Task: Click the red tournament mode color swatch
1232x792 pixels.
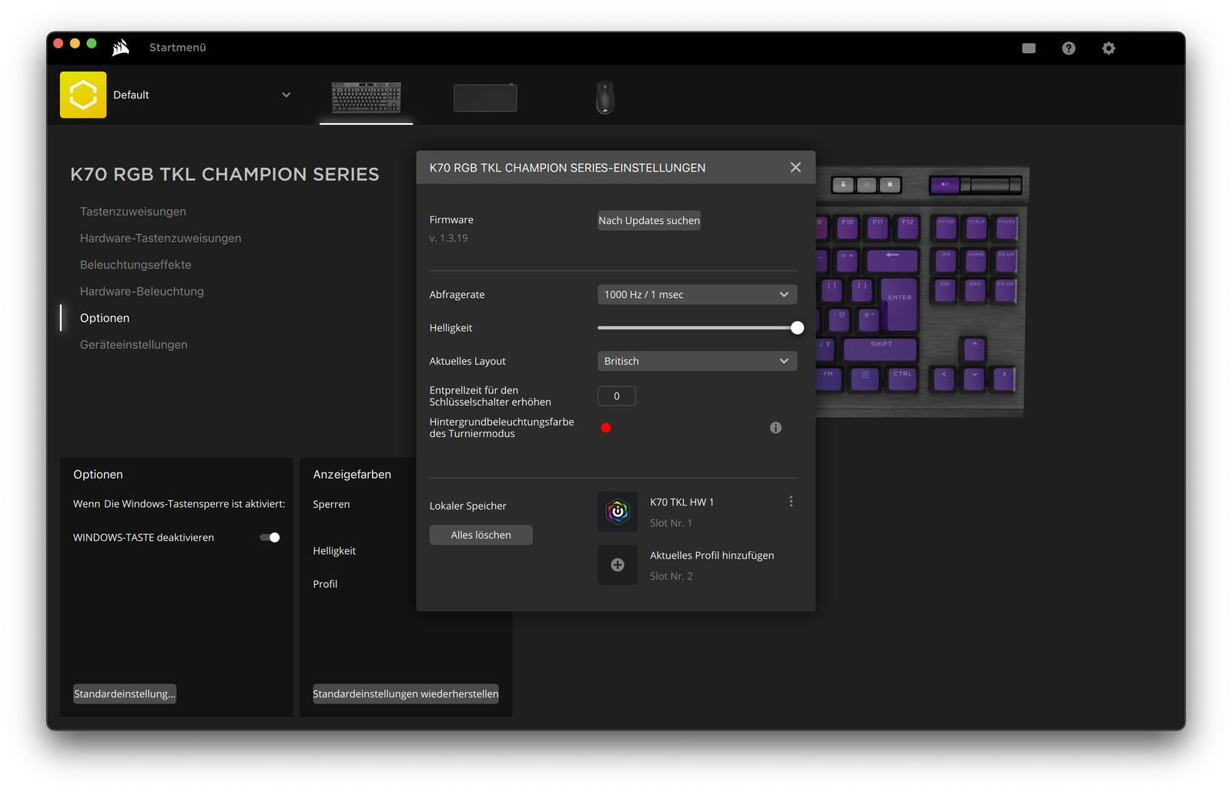Action: coord(606,428)
